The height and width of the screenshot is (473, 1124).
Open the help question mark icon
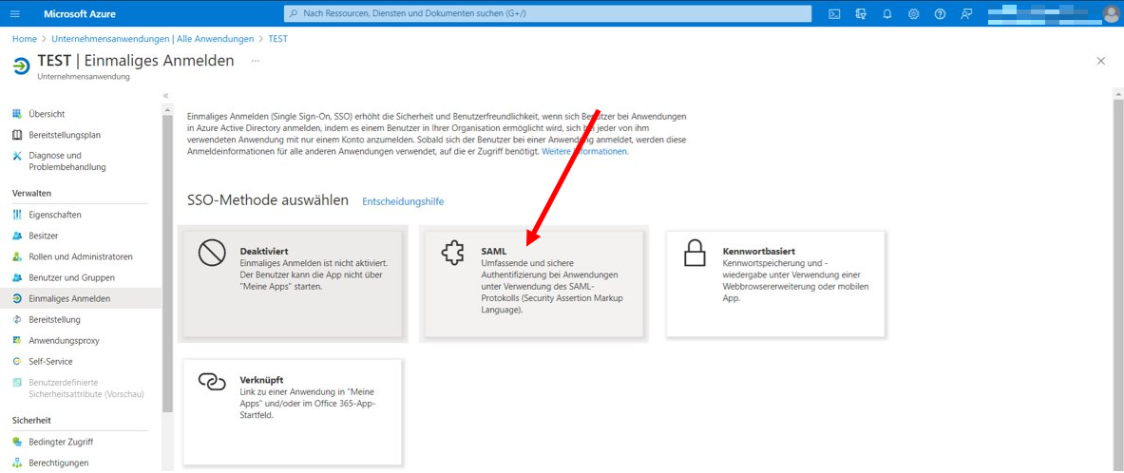click(940, 13)
